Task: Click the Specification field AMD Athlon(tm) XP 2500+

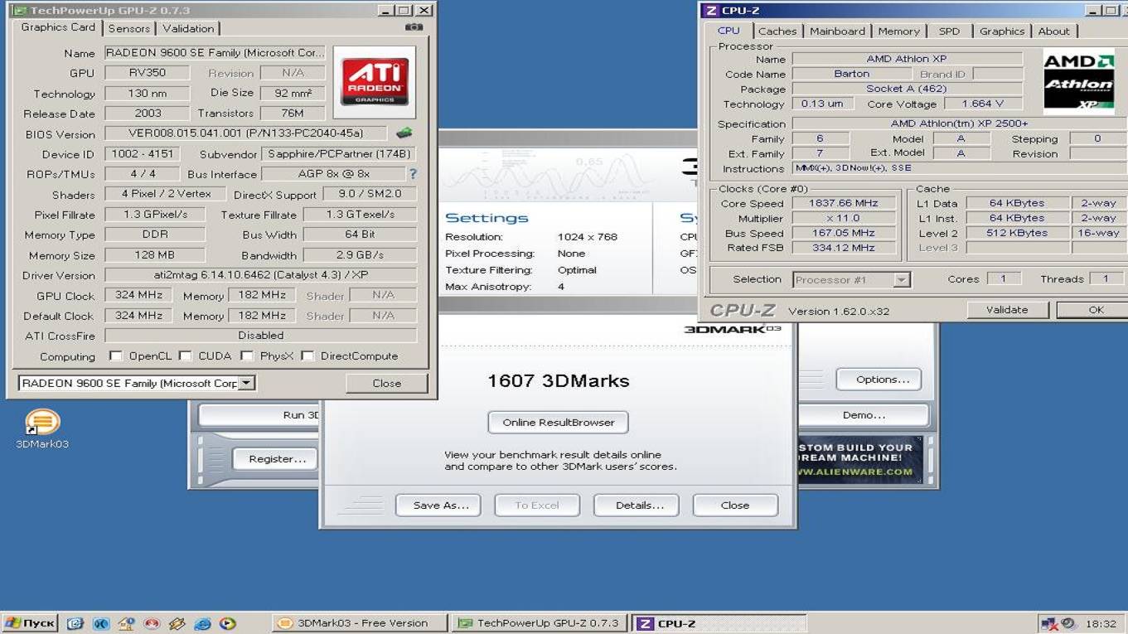Action: [x=959, y=123]
